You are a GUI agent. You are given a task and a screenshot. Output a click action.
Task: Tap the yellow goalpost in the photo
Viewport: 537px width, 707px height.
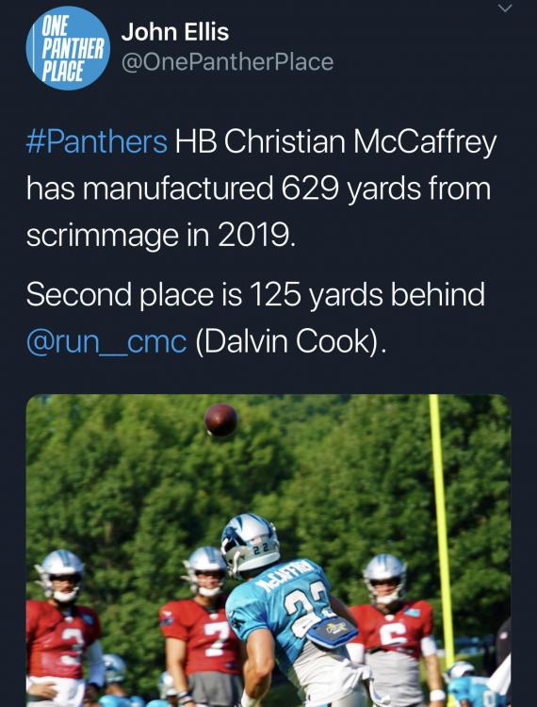click(x=441, y=530)
